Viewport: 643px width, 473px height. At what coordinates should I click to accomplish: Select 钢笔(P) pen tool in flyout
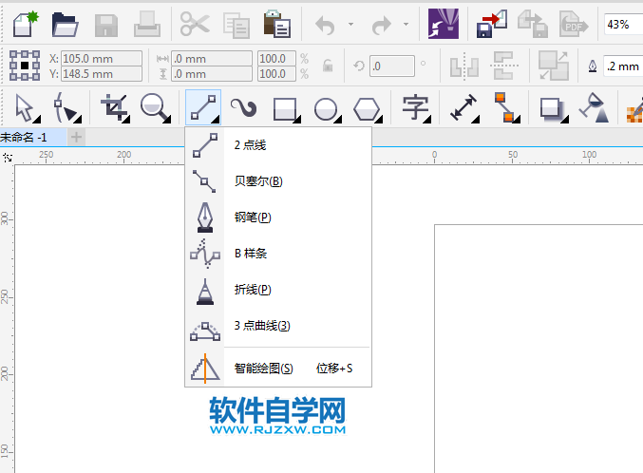point(252,218)
